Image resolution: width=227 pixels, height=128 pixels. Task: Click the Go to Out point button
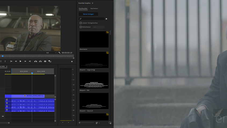[30, 61]
